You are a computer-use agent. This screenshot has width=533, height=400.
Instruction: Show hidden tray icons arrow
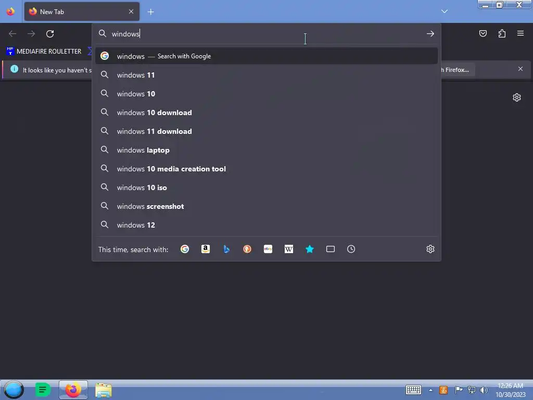click(430, 390)
